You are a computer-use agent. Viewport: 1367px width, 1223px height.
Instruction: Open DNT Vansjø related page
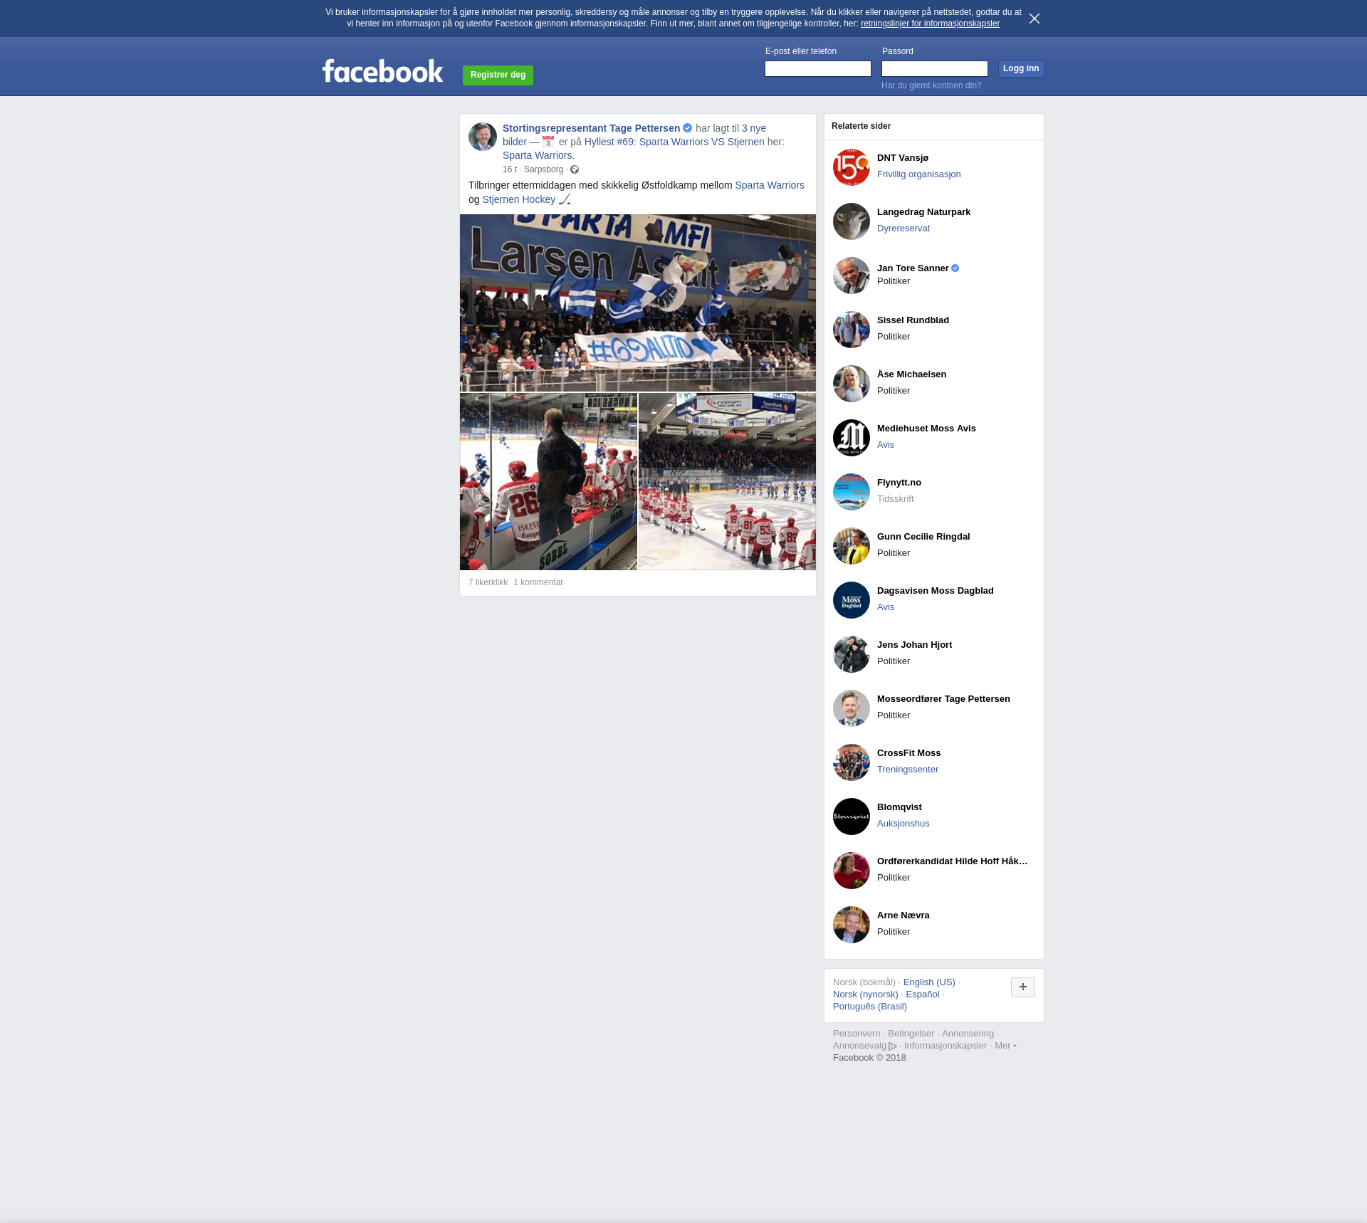point(903,158)
